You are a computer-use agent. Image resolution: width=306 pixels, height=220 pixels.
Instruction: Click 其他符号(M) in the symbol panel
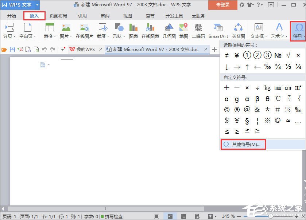pos(243,145)
